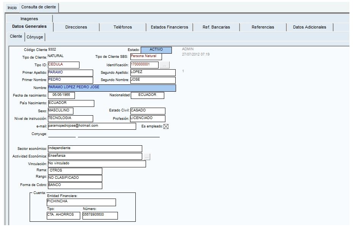Click the Identificación field 1700000001
354x229 pixels.
144,65
